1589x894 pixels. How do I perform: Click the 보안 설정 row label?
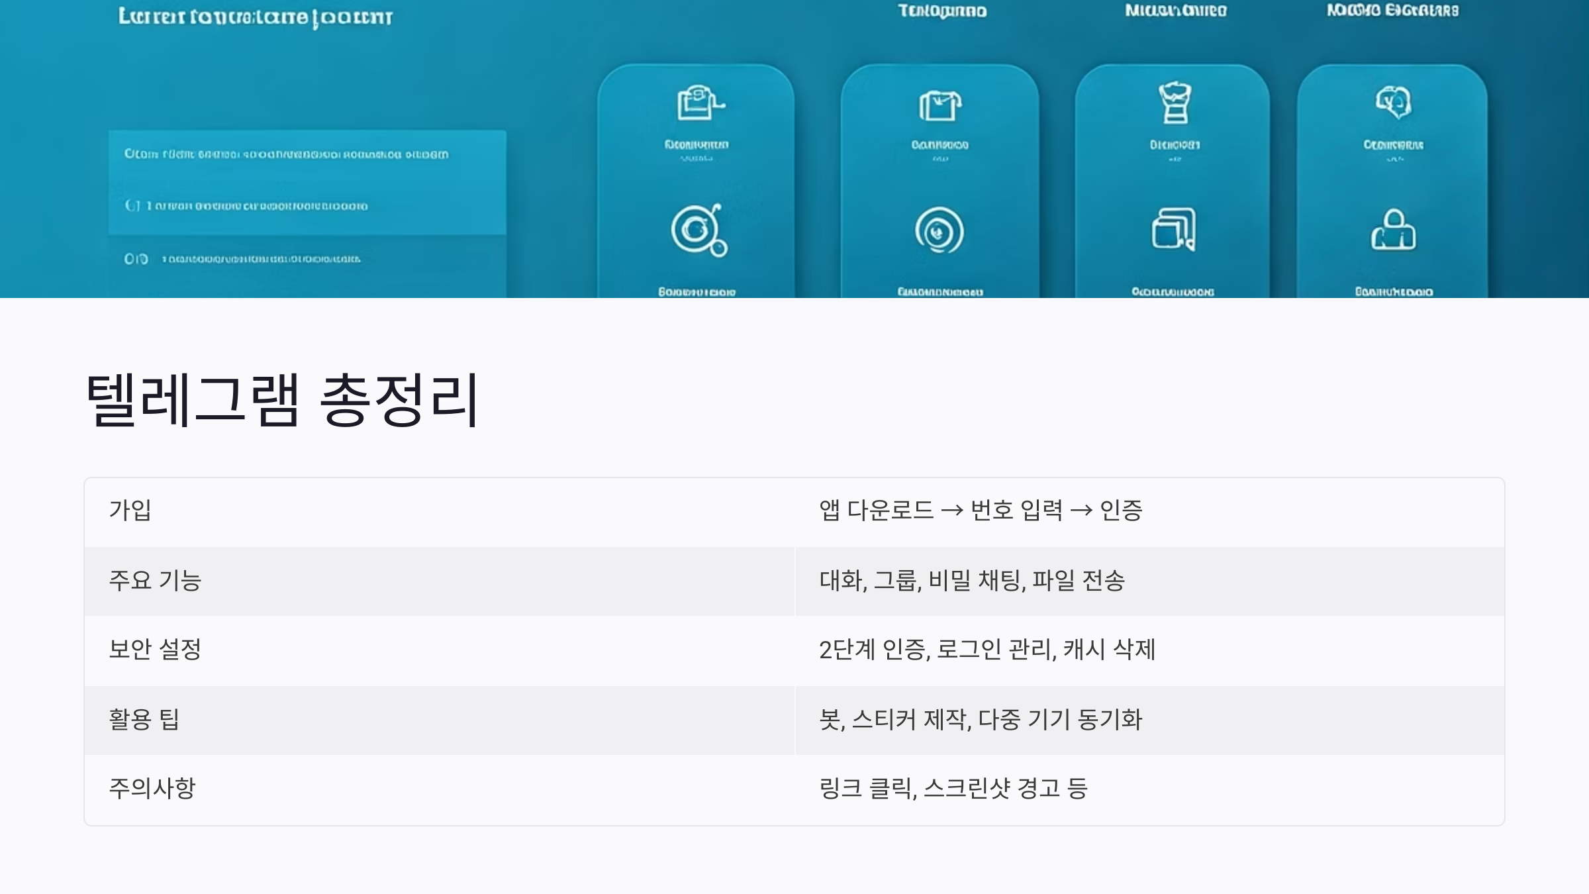click(155, 649)
